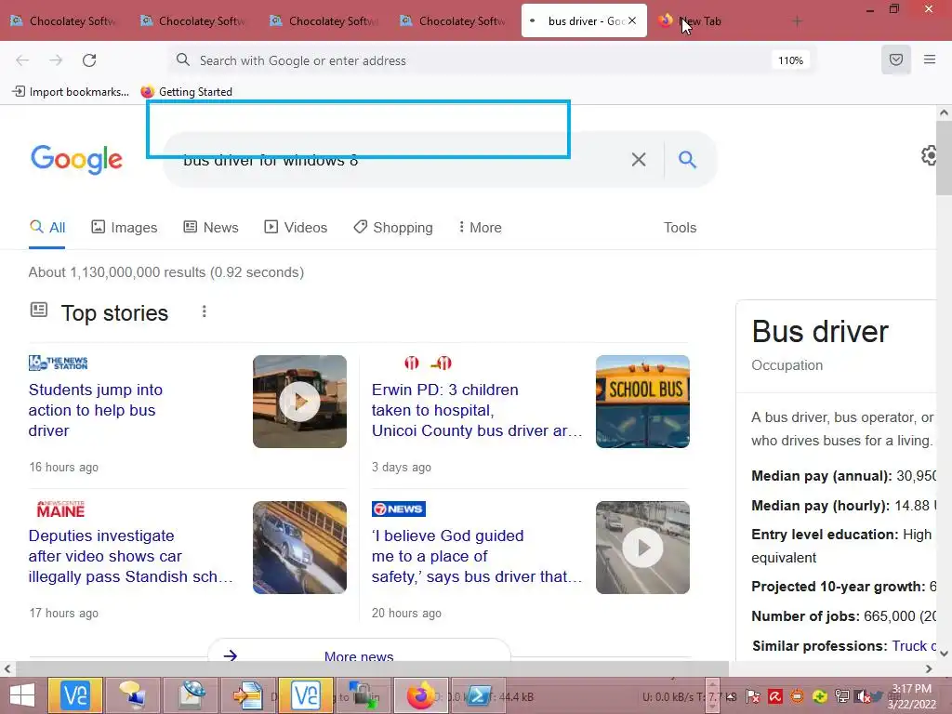The width and height of the screenshot is (952, 714).
Task: Open Truck driver similar profession link
Action: click(914, 646)
